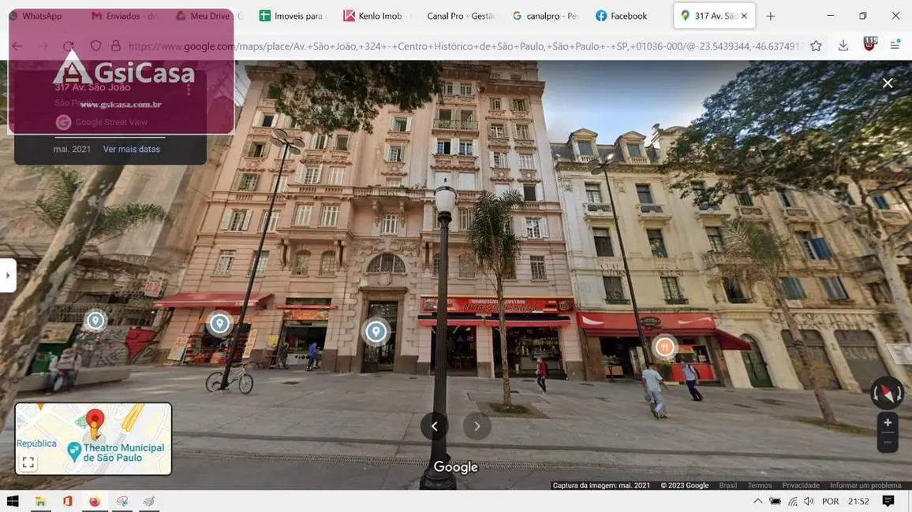The width and height of the screenshot is (912, 512).
Task: Open Microsoft Office from the taskbar
Action: 68,501
